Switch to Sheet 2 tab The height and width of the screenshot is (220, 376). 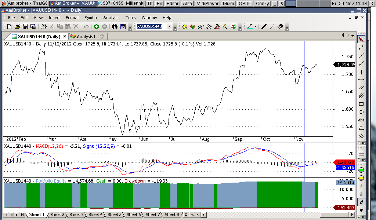57,215
